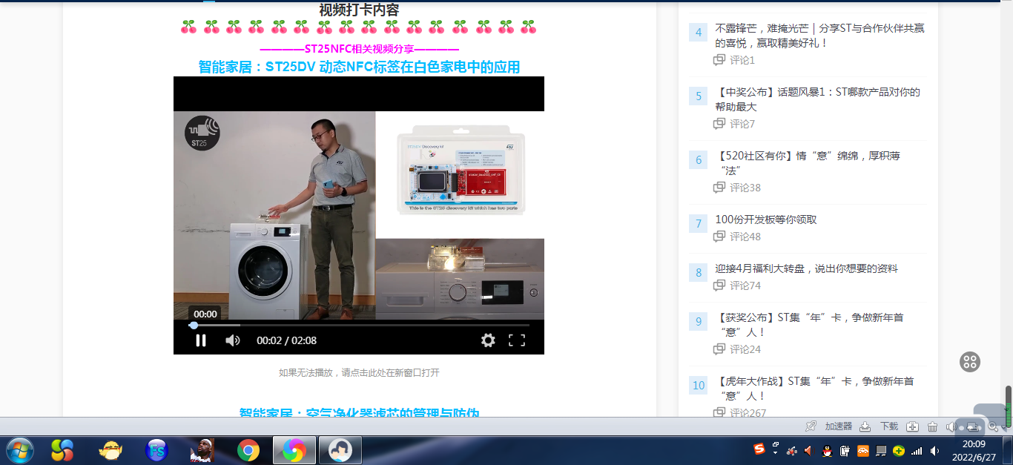Open Google Chrome from the taskbar
Image resolution: width=1013 pixels, height=465 pixels.
248,450
